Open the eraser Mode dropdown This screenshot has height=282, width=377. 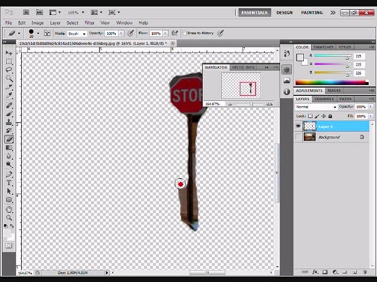point(77,34)
